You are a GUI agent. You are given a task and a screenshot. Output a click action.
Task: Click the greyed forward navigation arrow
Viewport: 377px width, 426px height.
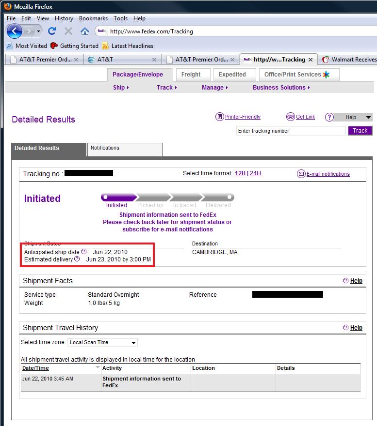[x=29, y=31]
